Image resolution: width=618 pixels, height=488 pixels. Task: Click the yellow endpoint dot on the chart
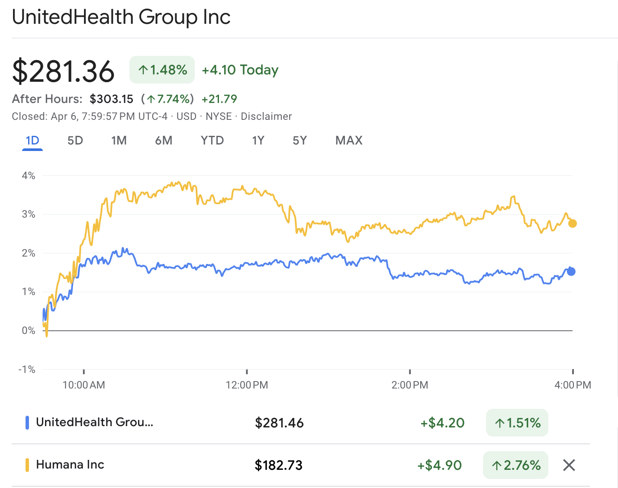click(x=572, y=224)
